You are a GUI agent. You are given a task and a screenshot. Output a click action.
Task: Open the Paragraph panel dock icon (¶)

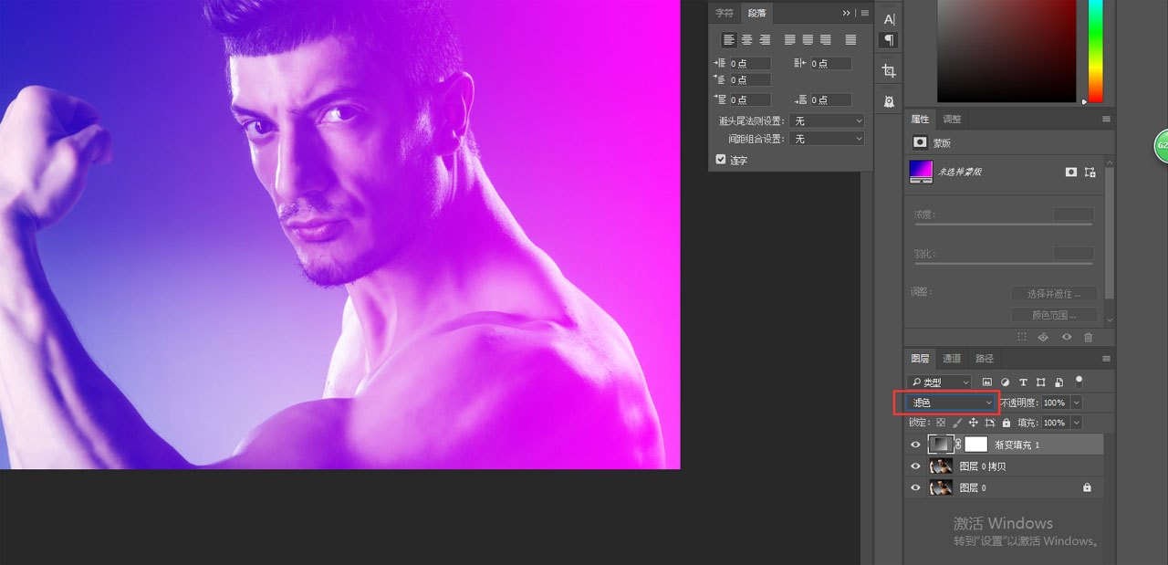point(889,40)
